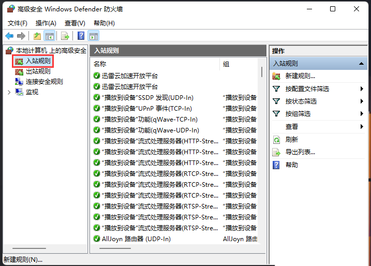Select the second 迅雷云加速开放平台 rule
The height and width of the screenshot is (266, 371).
tap(130, 86)
